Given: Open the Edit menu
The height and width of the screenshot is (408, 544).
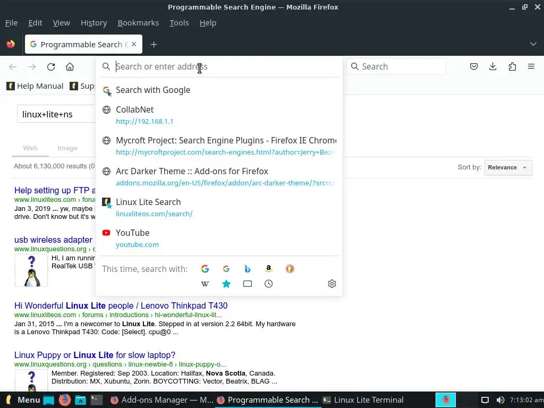Looking at the screenshot, I should tap(35, 23).
